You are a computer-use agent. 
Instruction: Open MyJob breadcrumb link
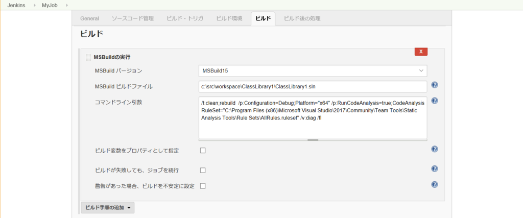click(50, 5)
